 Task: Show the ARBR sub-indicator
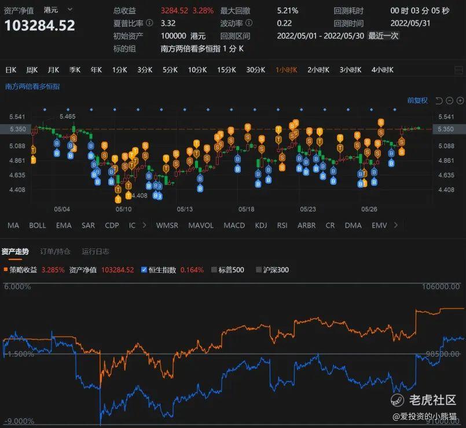coord(306,225)
